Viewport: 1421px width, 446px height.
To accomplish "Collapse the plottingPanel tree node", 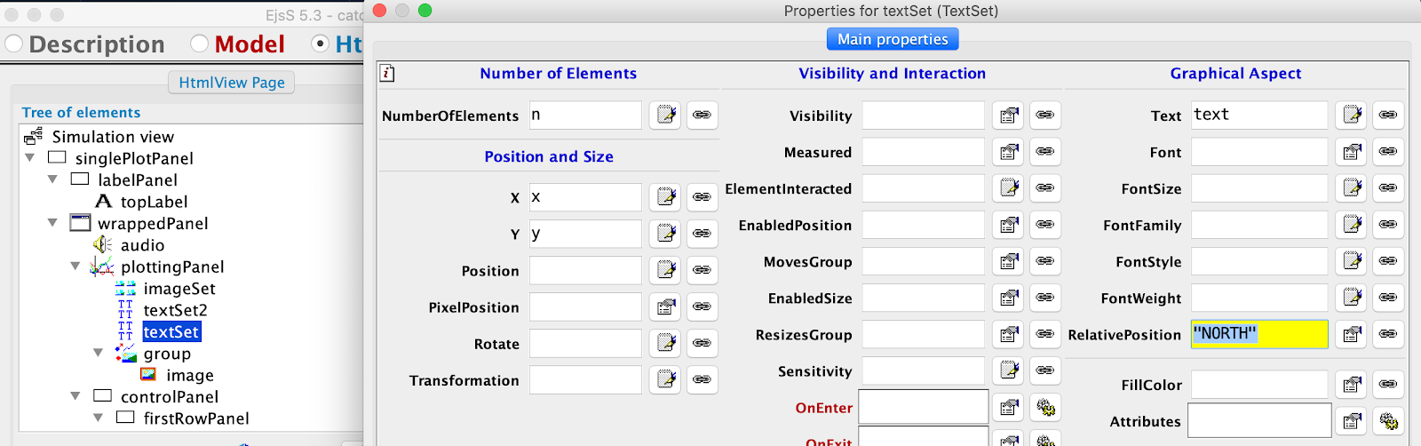I will tap(75, 267).
